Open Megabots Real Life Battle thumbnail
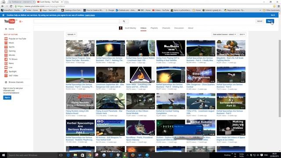The image size is (281, 158). pos(231,48)
